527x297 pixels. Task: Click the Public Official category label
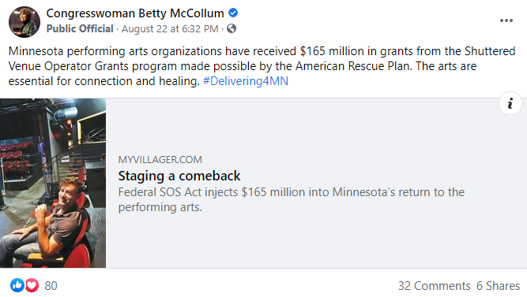[x=80, y=29]
